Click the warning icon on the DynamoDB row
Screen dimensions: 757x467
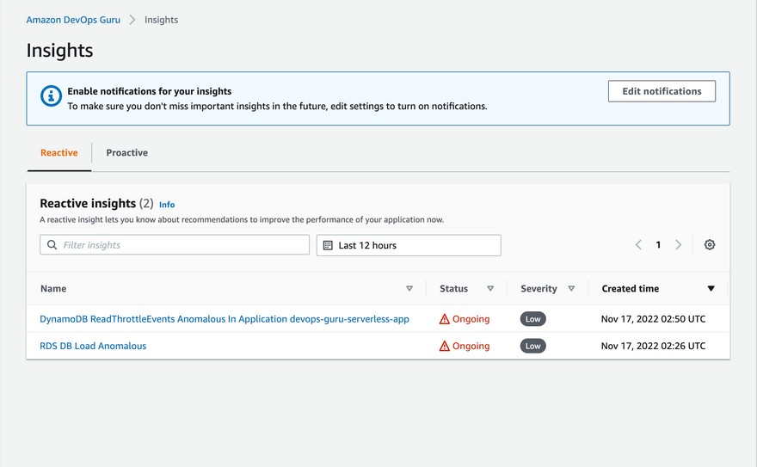445,319
